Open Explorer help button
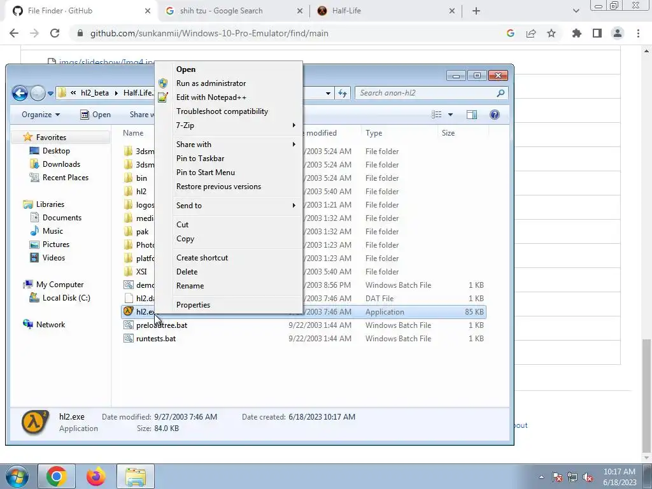 pos(494,115)
